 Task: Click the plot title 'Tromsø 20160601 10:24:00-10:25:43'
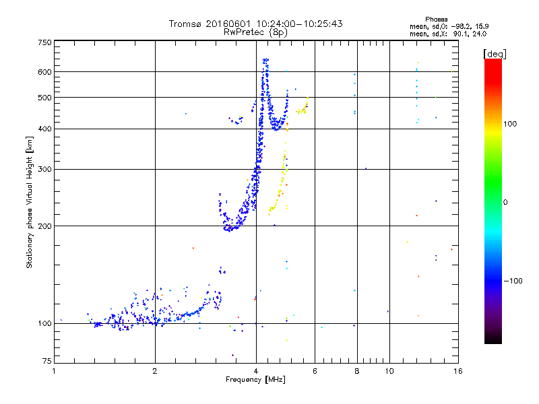pos(256,24)
